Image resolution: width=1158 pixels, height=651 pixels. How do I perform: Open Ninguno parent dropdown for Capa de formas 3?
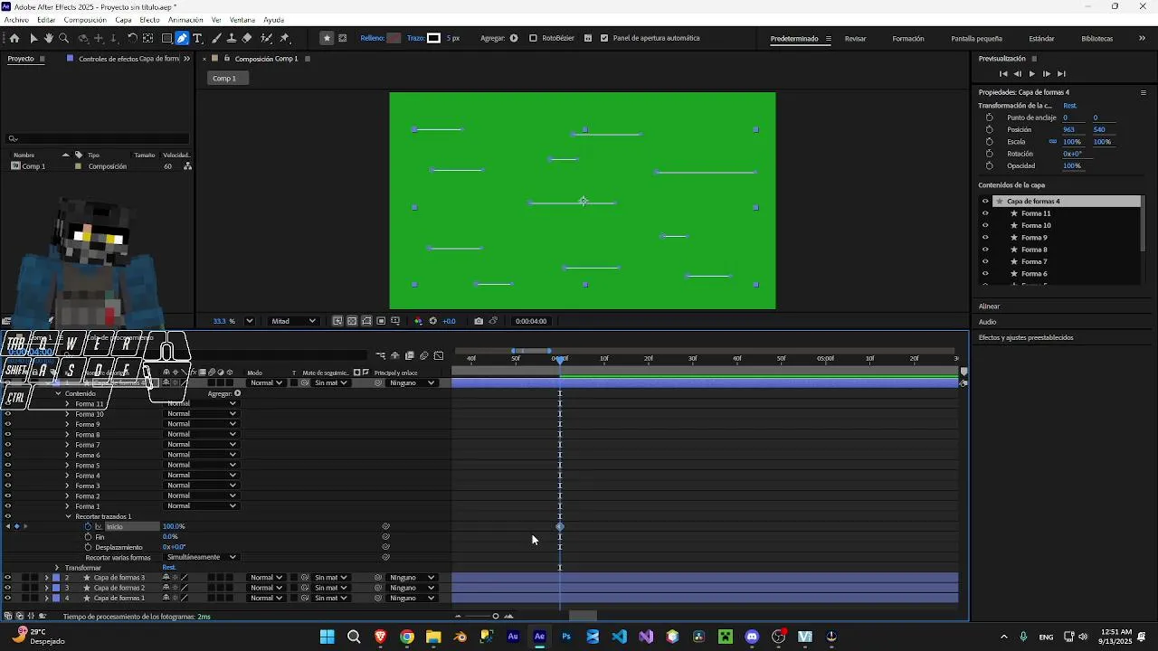(x=412, y=577)
